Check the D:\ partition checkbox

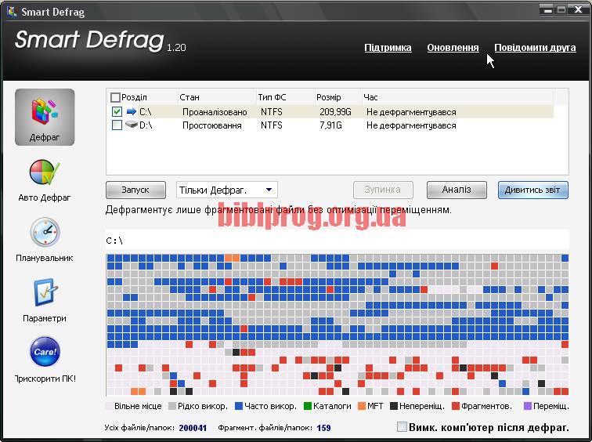[x=117, y=125]
